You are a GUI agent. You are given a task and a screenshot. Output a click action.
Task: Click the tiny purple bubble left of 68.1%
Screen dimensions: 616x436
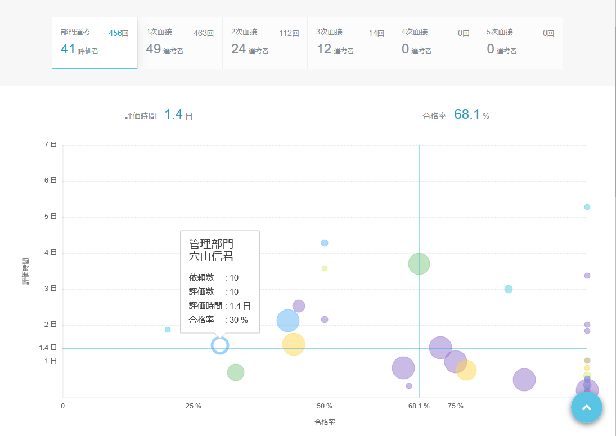pyautogui.click(x=409, y=386)
